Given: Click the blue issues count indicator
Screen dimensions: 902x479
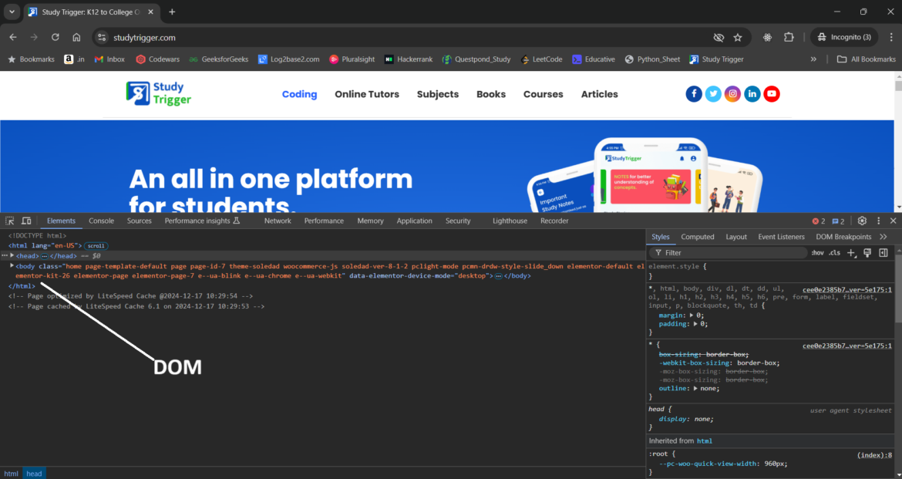Looking at the screenshot, I should (838, 221).
